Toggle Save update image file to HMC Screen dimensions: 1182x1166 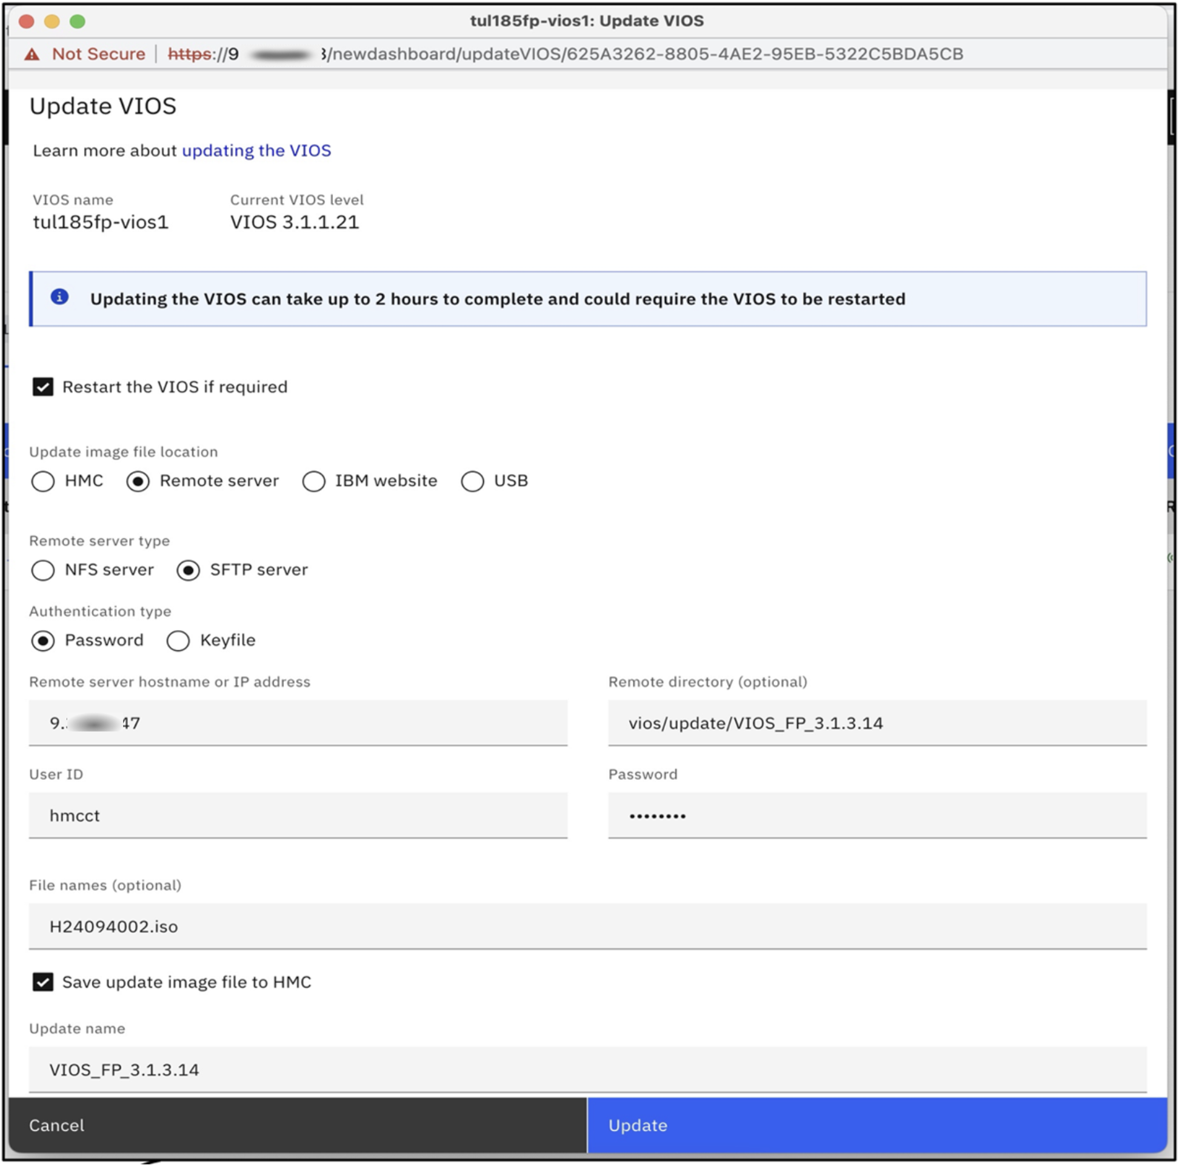[43, 982]
